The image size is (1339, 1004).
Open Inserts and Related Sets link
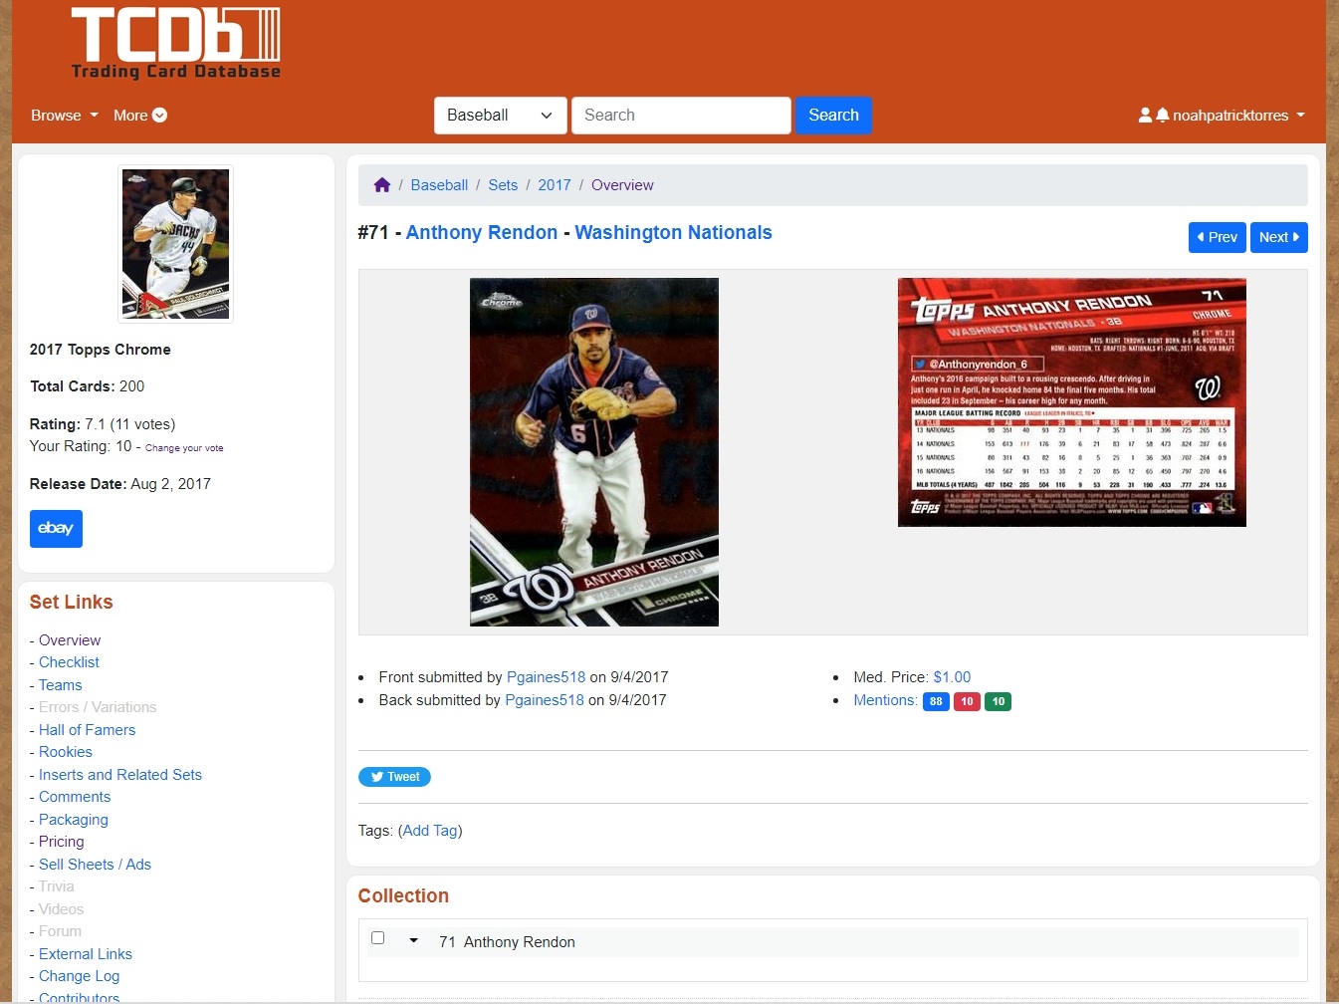click(x=119, y=775)
